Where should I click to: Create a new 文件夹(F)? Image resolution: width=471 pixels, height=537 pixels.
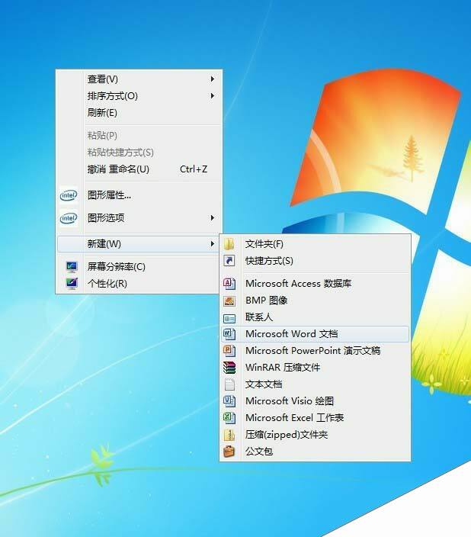click(315, 244)
